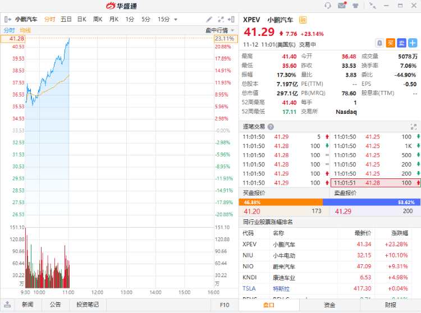
Task: Set a price alert bell icon
Action: click(x=379, y=43)
